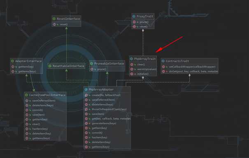This screenshot has height=158, width=249.
Task: Click the ResetInterface interface icon
Action: tap(54, 19)
